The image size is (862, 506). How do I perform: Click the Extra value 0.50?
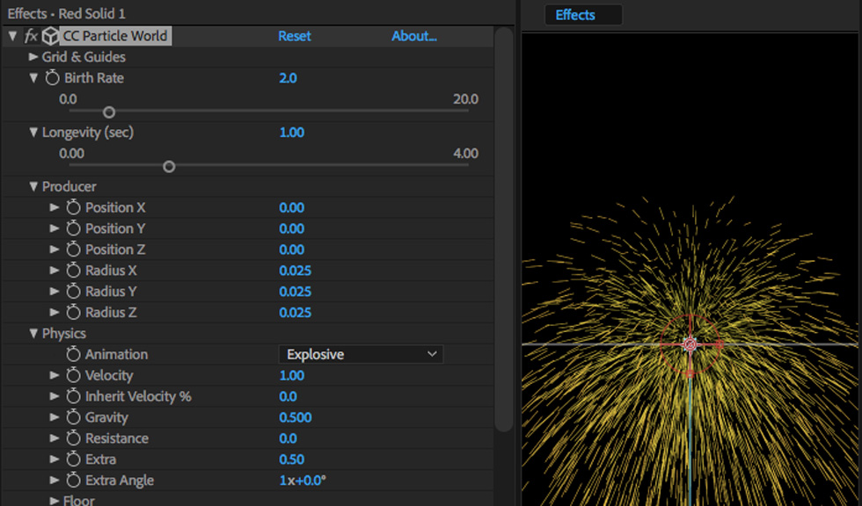coord(291,459)
